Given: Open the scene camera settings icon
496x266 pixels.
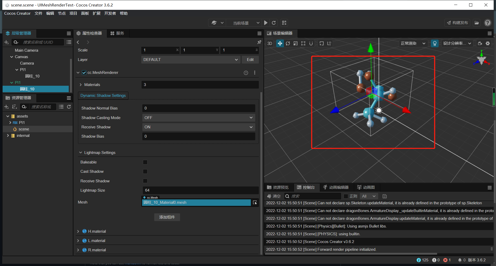Looking at the screenshot, I should [x=480, y=43].
